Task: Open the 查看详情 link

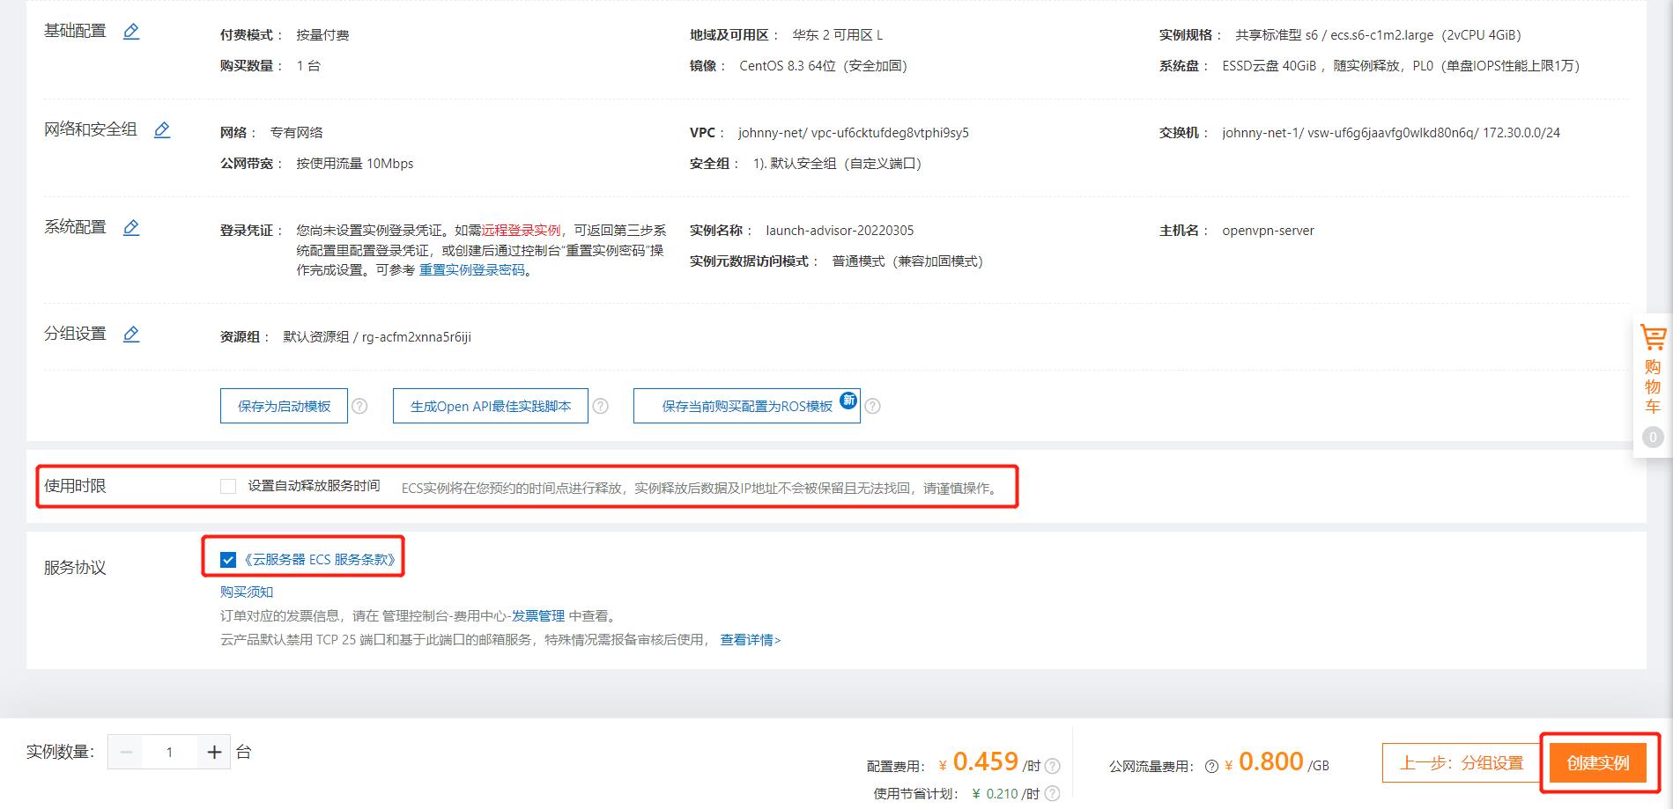Action: coord(751,640)
